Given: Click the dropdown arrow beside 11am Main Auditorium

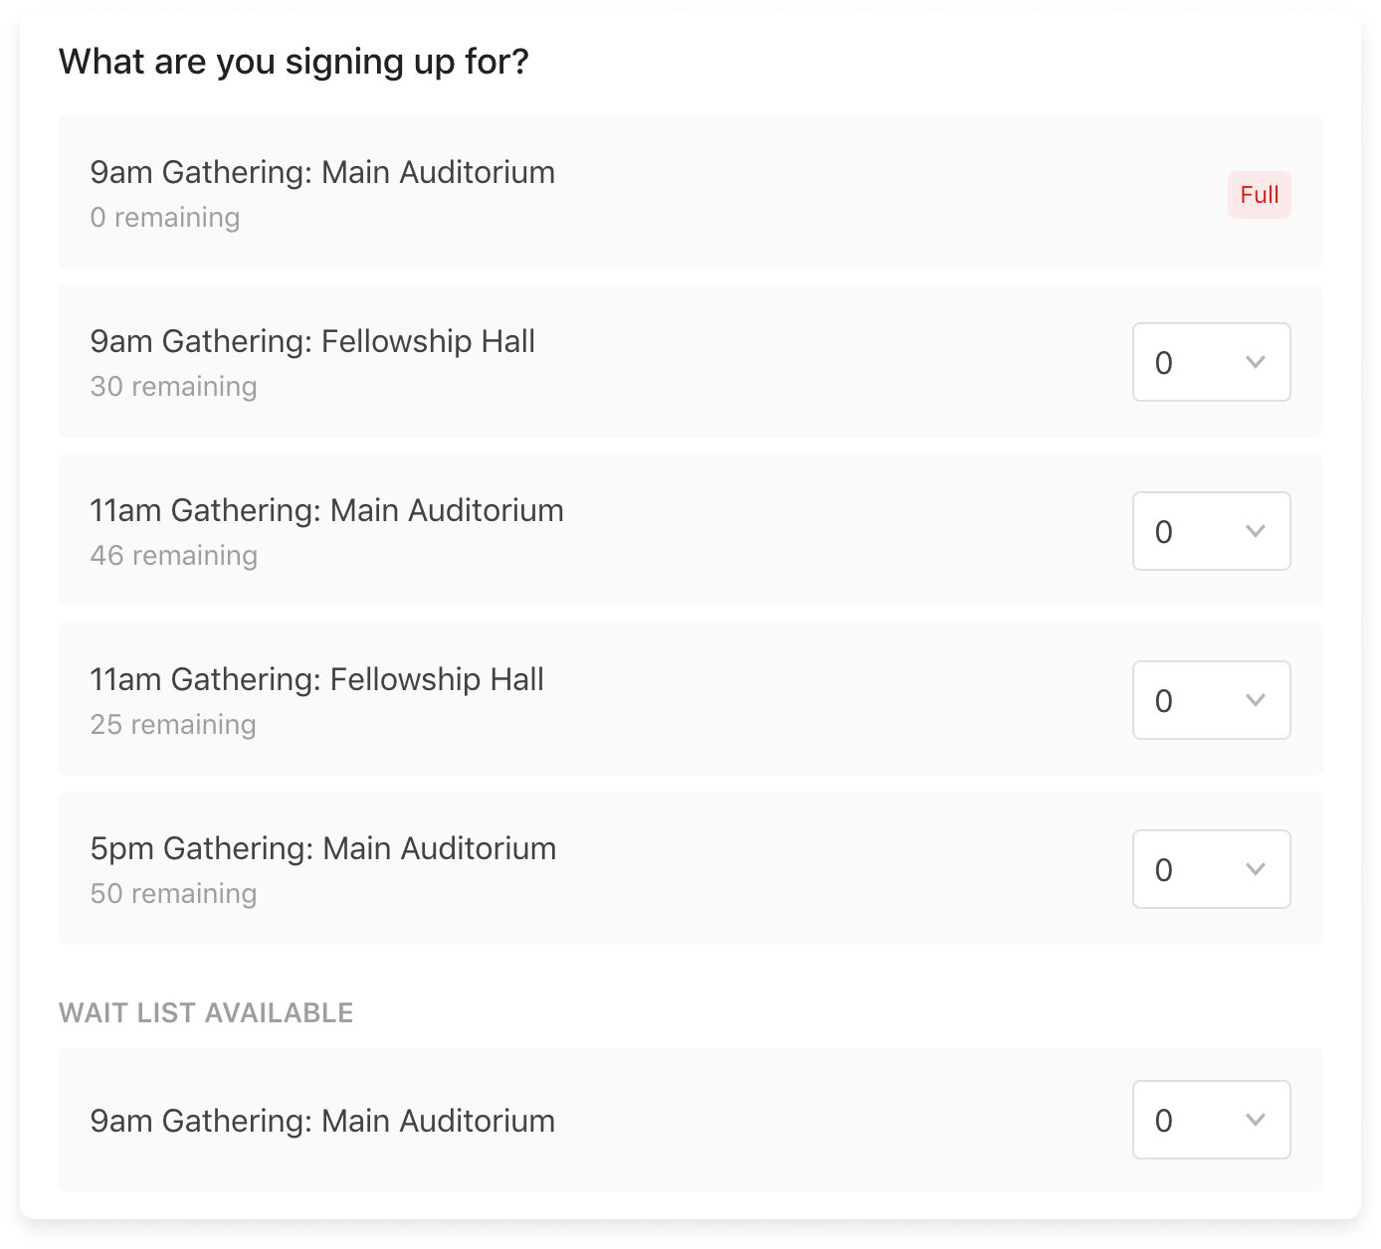Looking at the screenshot, I should 1256,531.
